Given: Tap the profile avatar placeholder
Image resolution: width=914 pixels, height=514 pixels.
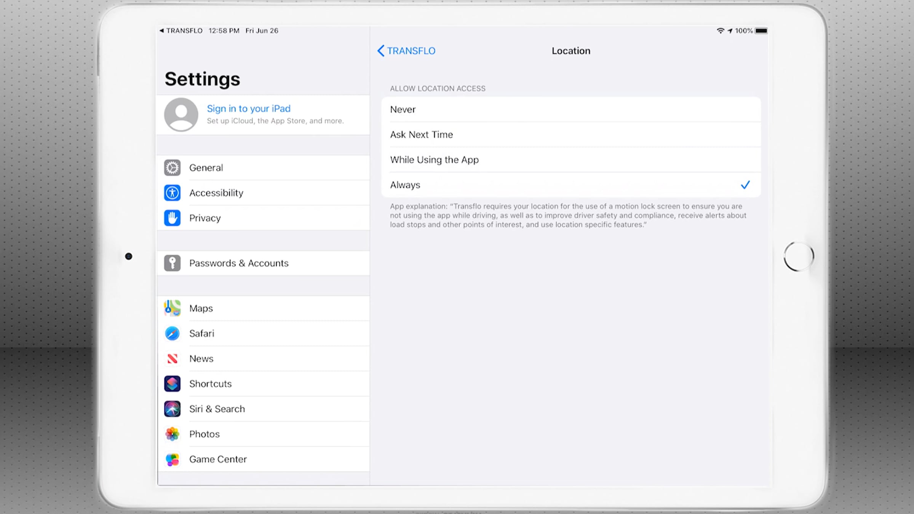Looking at the screenshot, I should (x=181, y=115).
